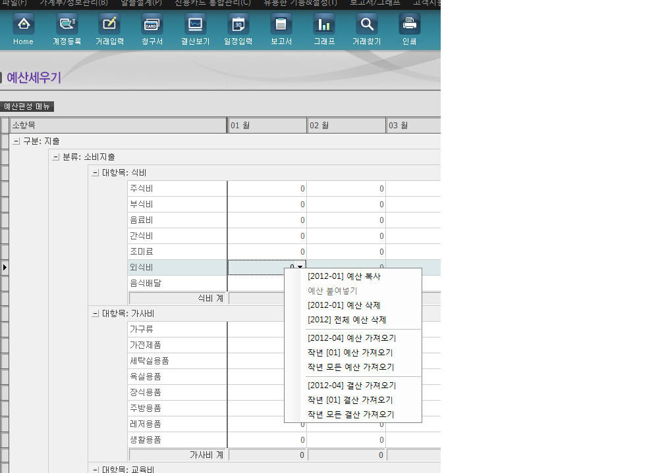Select the 거래입력 transaction entry icon
This screenshot has width=664, height=473.
[109, 30]
